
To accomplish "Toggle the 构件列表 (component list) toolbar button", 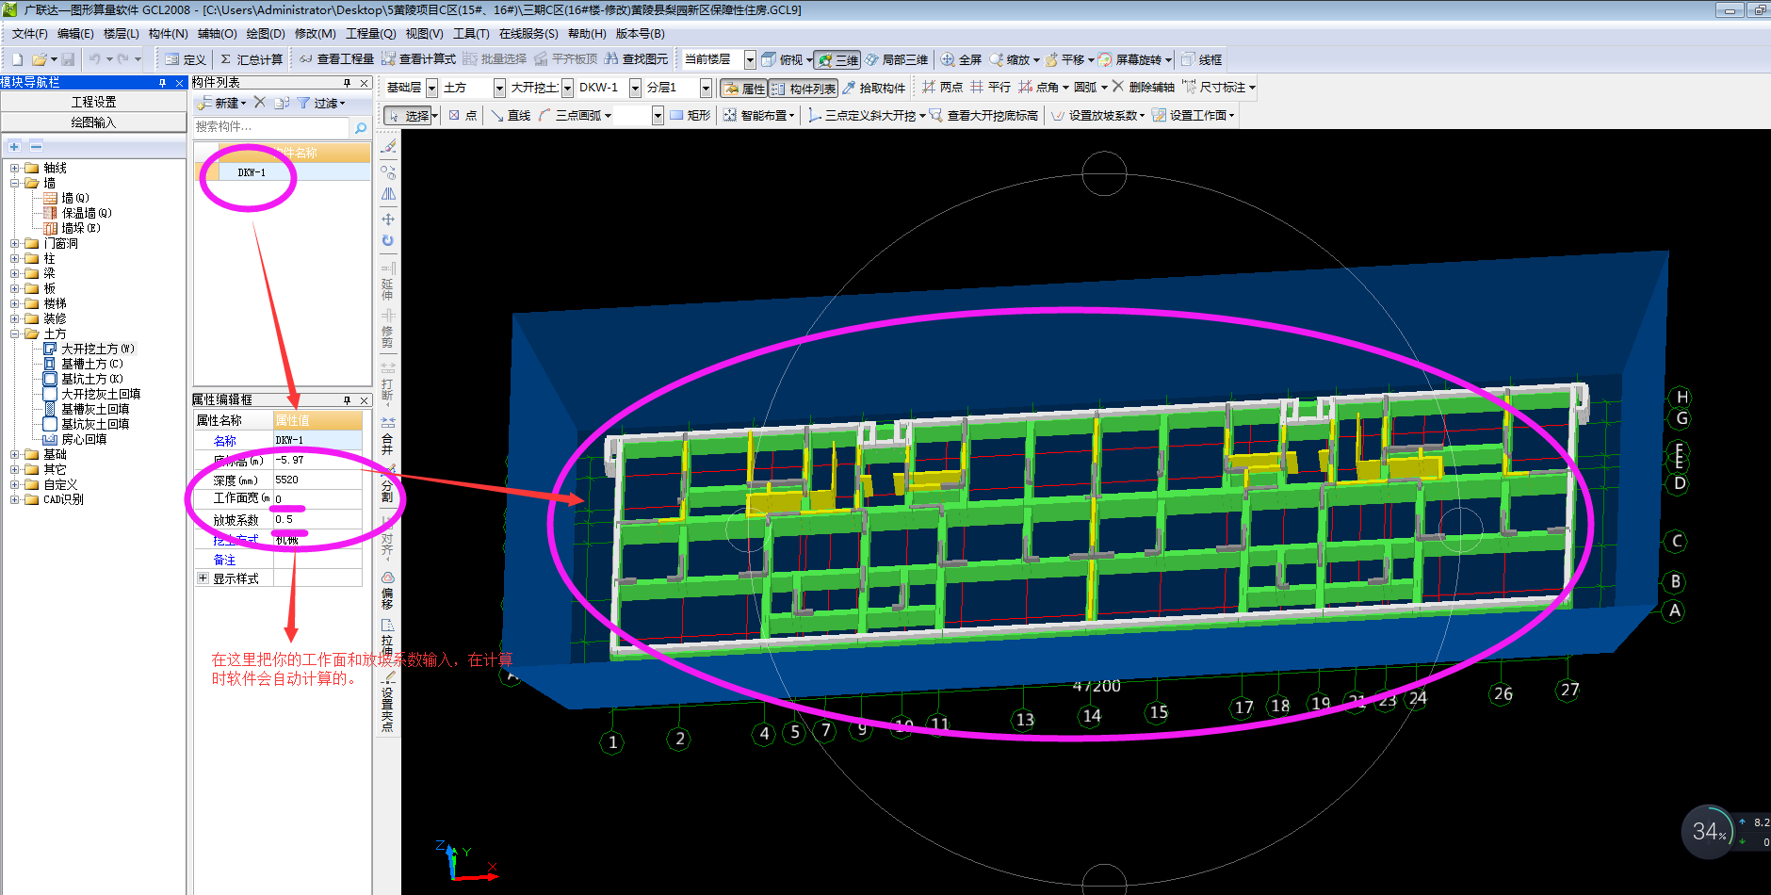I will [x=804, y=88].
